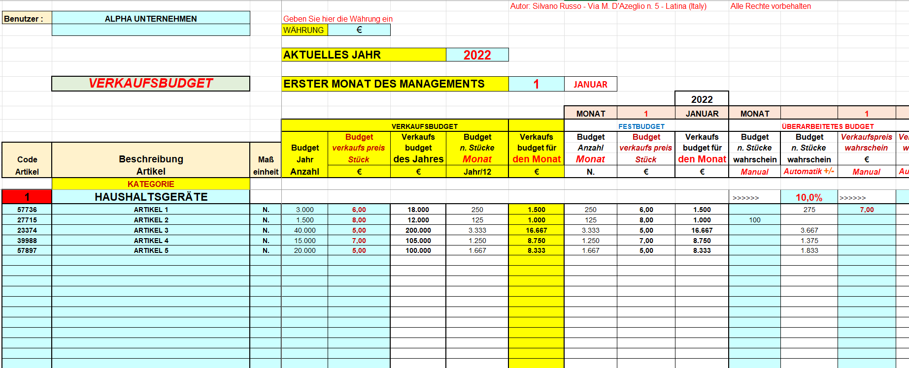This screenshot has width=909, height=368.
Task: Click article code 27715
Action: click(27, 220)
